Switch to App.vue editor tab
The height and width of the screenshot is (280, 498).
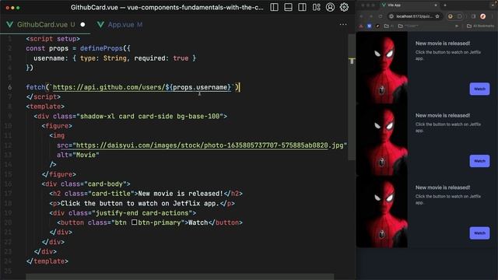(x=121, y=24)
